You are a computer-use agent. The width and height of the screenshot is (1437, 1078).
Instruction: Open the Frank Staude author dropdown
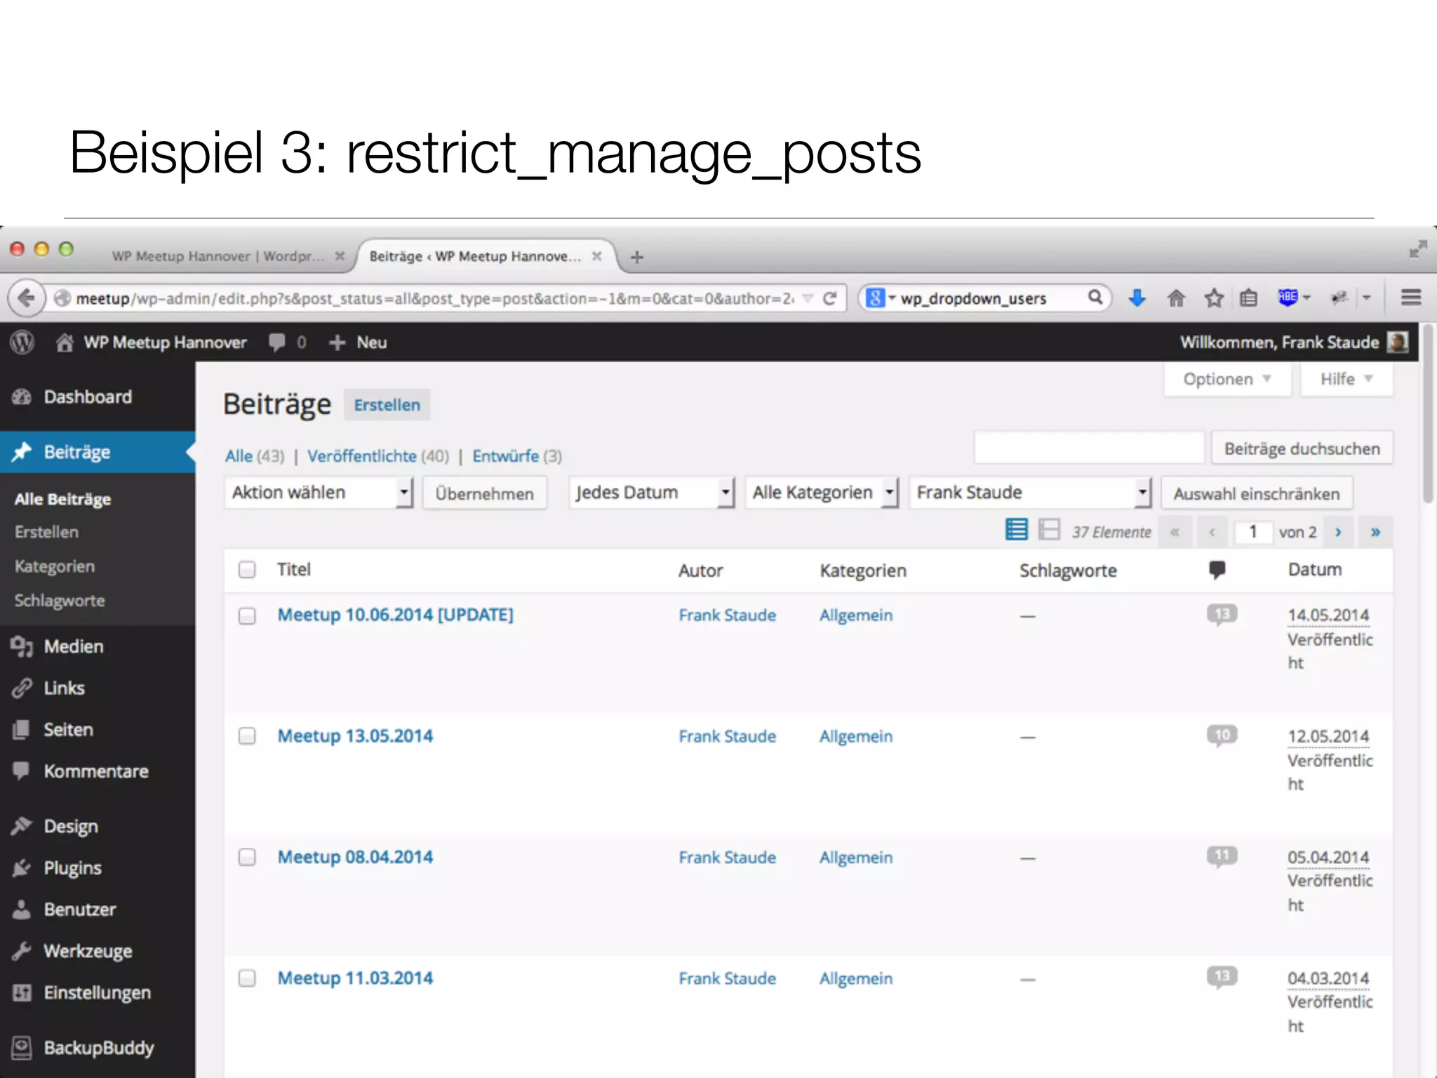(x=1031, y=493)
